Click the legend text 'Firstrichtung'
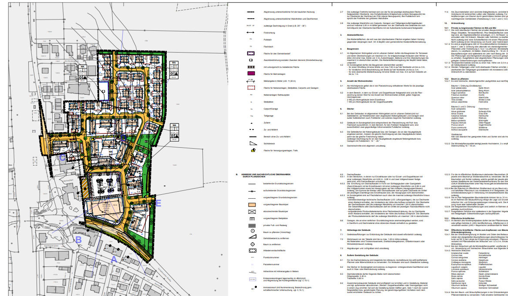 [x=269, y=33]
